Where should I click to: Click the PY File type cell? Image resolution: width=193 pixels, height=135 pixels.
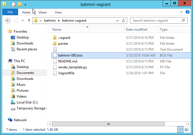pos(165,67)
